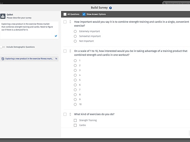Click the '14' count on saved prompt
190x142 pixels.
coord(56,59)
